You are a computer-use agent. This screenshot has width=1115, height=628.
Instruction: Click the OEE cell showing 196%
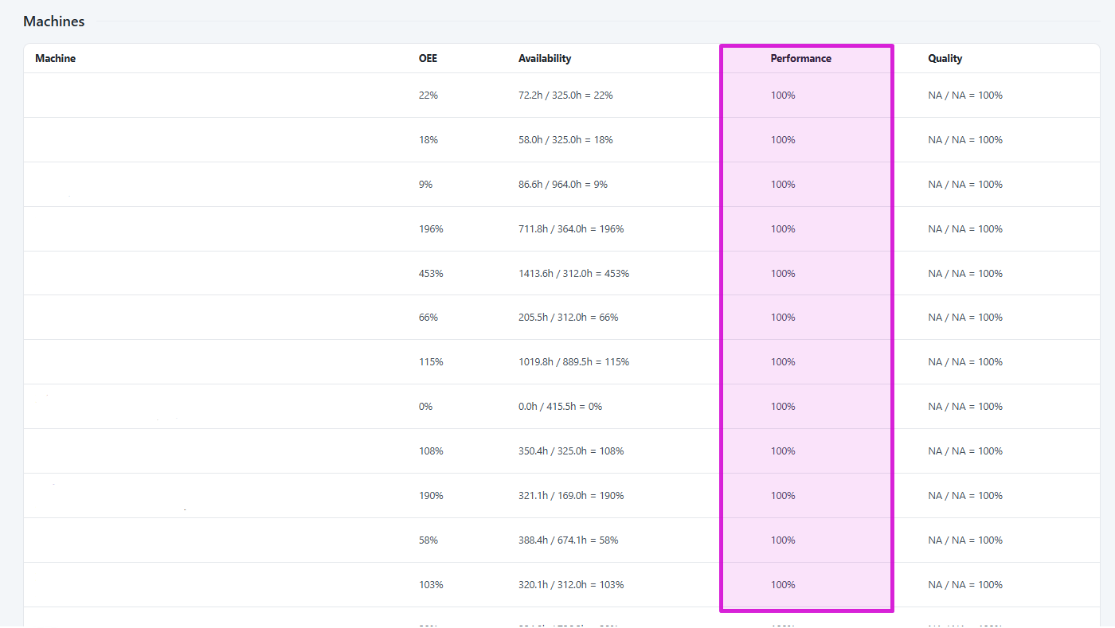431,228
